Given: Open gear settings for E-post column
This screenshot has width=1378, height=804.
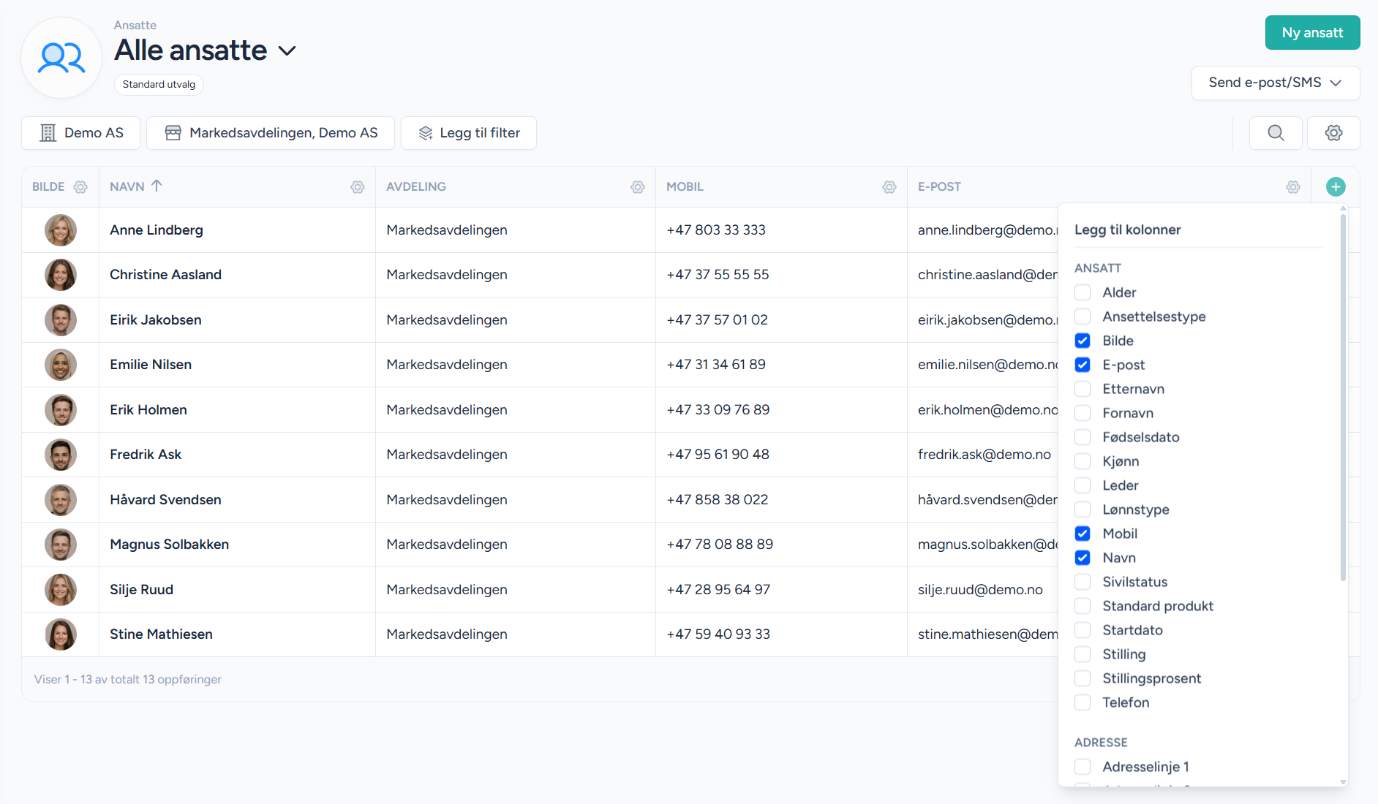Looking at the screenshot, I should 1293,187.
